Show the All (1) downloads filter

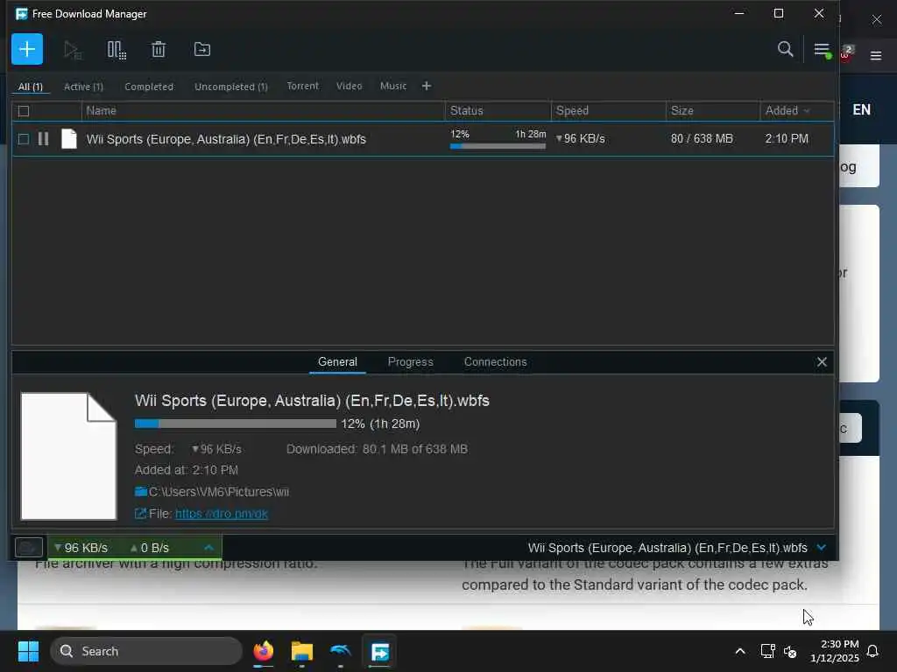31,87
